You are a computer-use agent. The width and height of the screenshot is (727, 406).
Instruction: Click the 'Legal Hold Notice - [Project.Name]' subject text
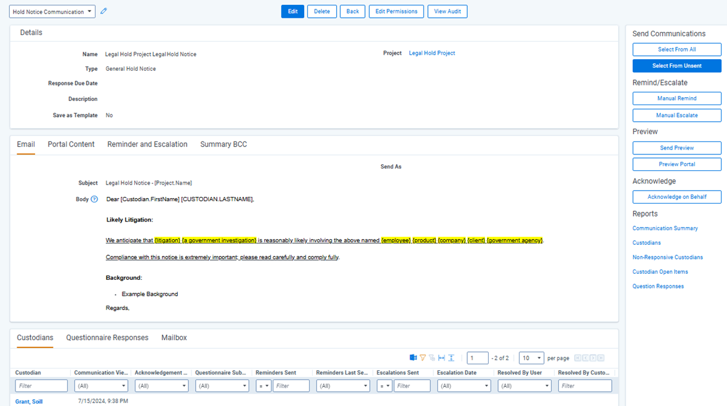(149, 183)
